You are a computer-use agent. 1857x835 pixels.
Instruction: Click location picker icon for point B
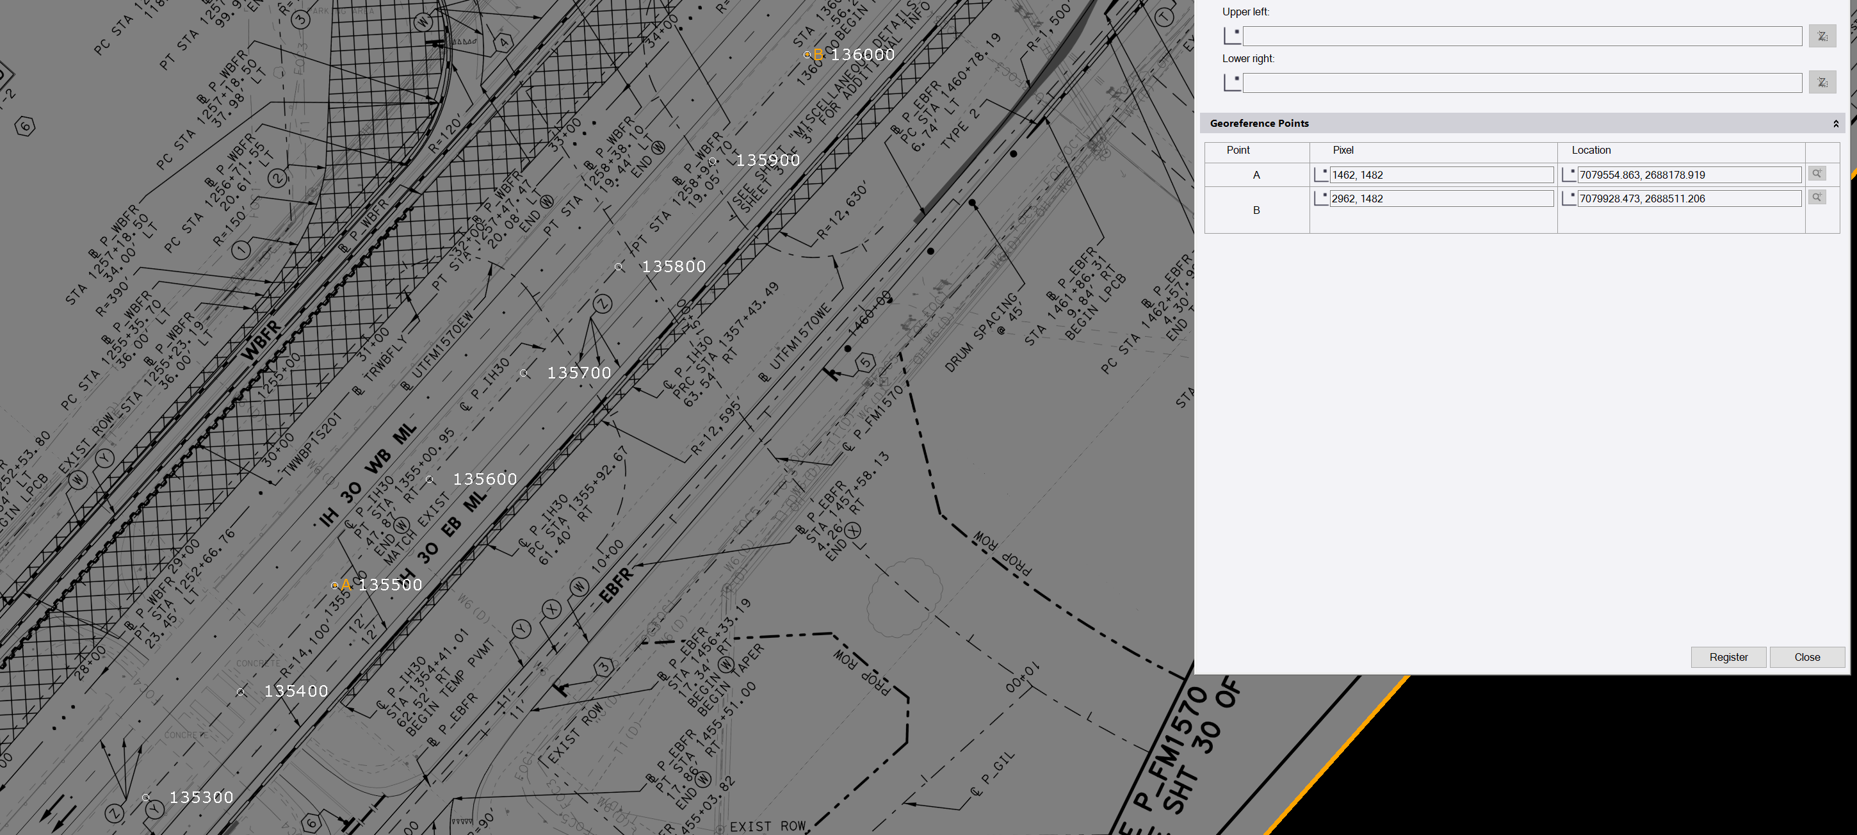point(1568,199)
